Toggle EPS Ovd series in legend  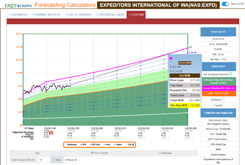pyautogui.click(x=95, y=145)
